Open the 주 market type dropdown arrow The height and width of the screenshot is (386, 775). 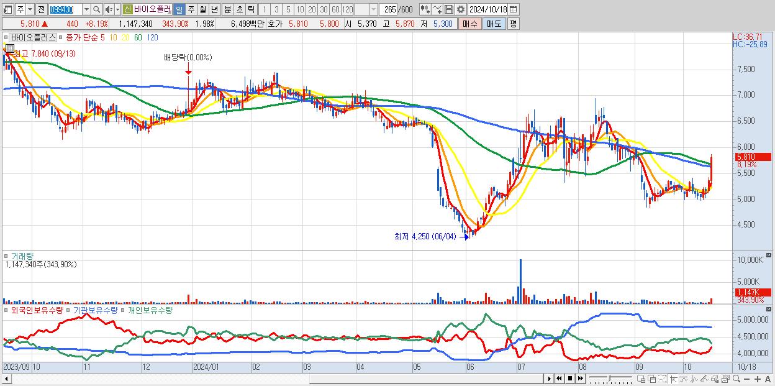[30, 9]
